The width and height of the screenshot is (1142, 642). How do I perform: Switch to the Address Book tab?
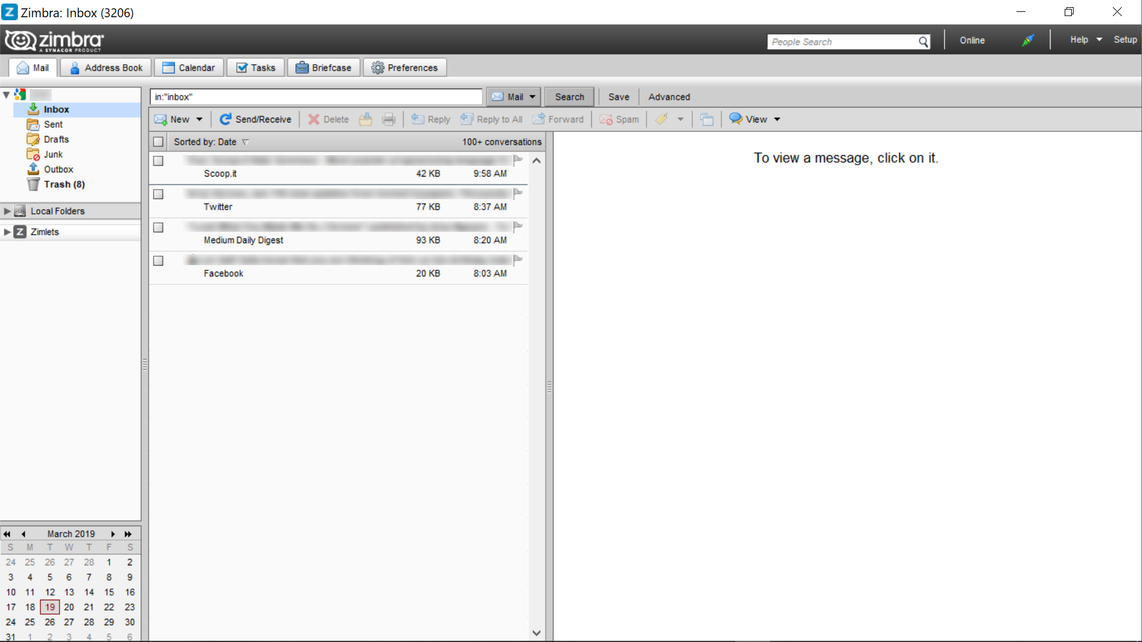click(106, 68)
